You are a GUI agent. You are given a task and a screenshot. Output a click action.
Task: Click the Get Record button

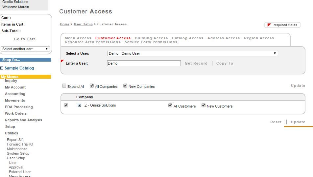[x=196, y=63]
